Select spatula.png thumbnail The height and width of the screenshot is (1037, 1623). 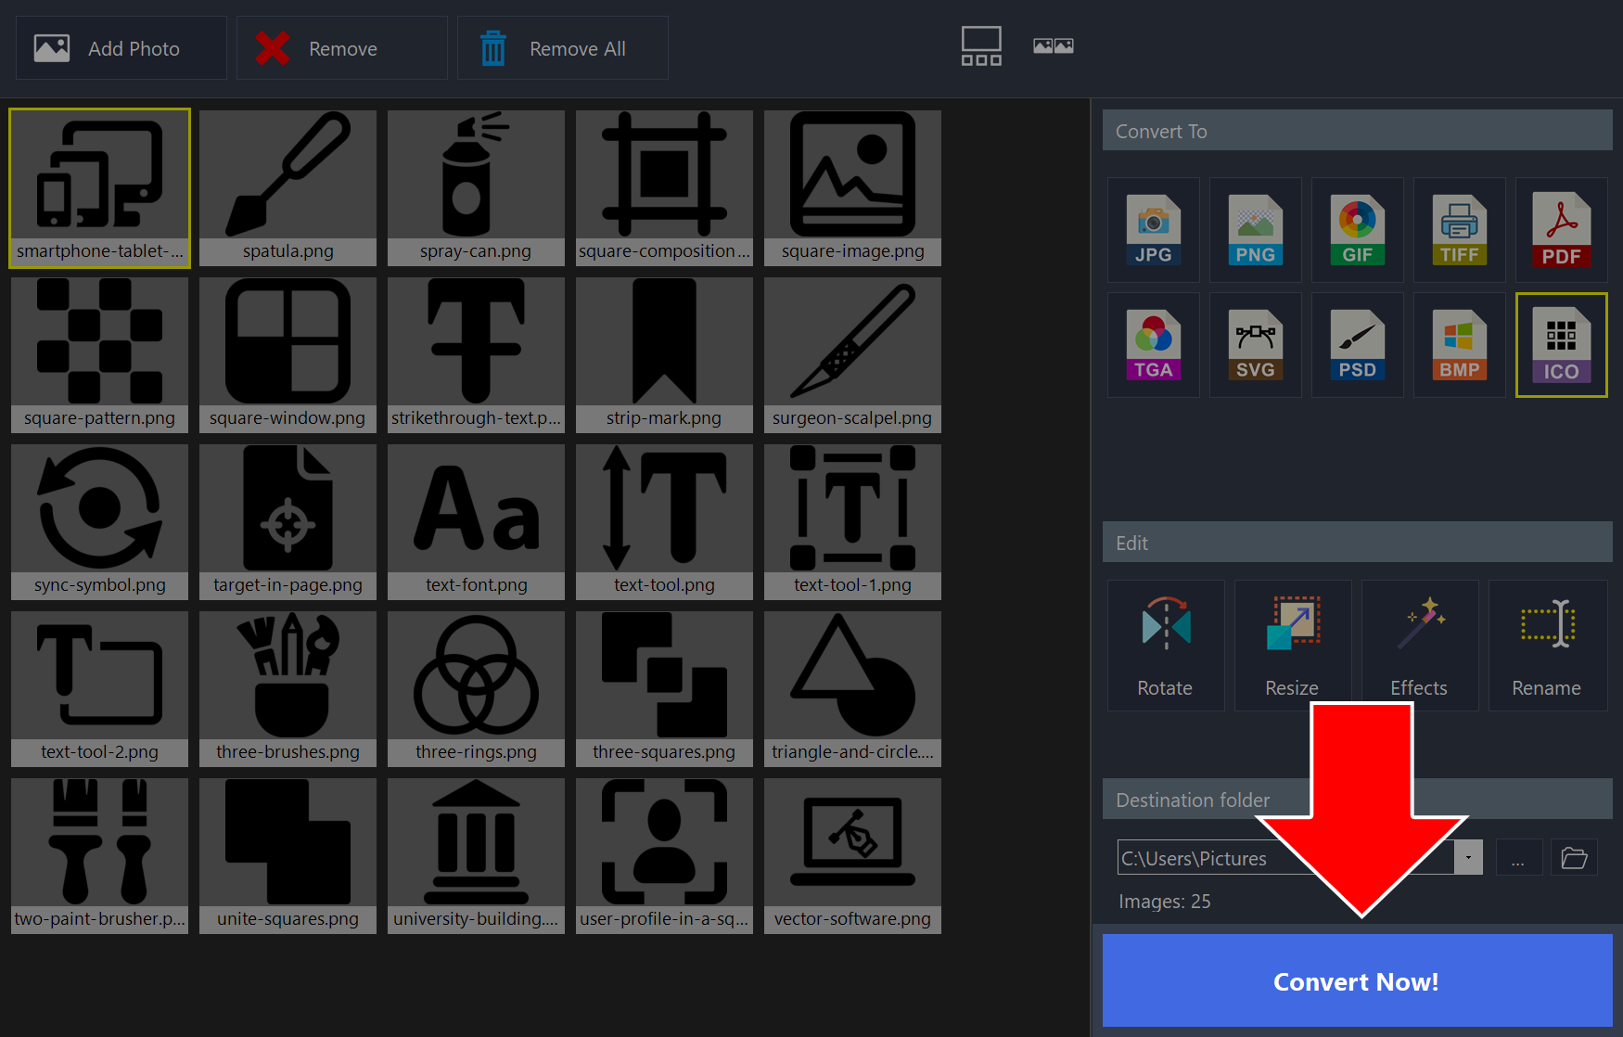coord(288,188)
